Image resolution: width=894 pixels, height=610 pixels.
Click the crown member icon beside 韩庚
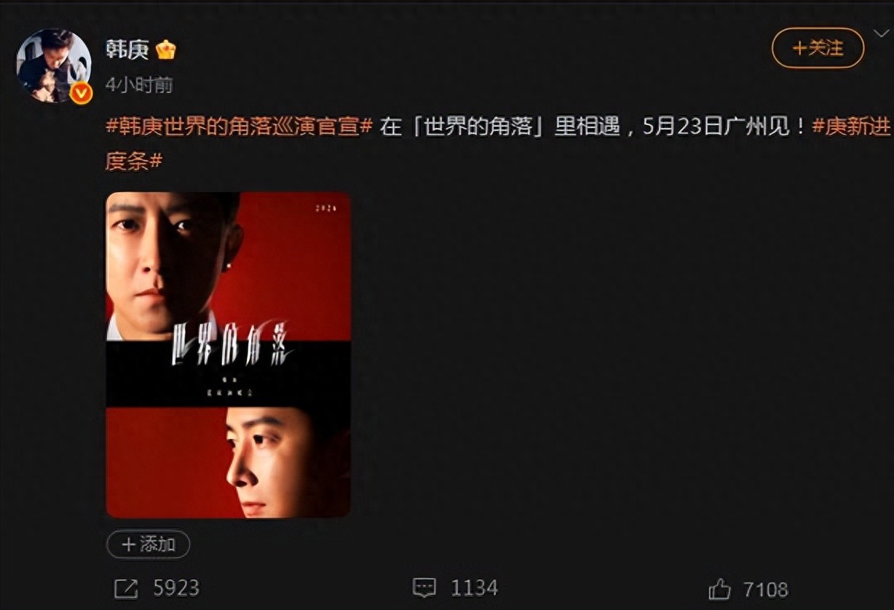[x=165, y=50]
